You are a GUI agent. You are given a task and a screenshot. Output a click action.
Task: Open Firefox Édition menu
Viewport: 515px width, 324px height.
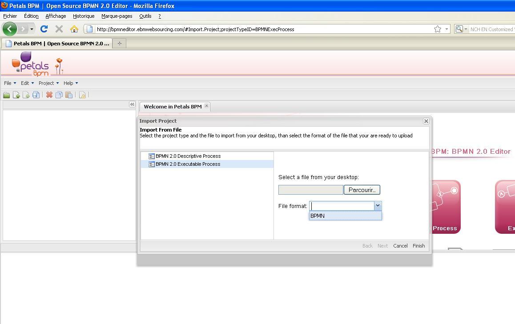click(31, 16)
